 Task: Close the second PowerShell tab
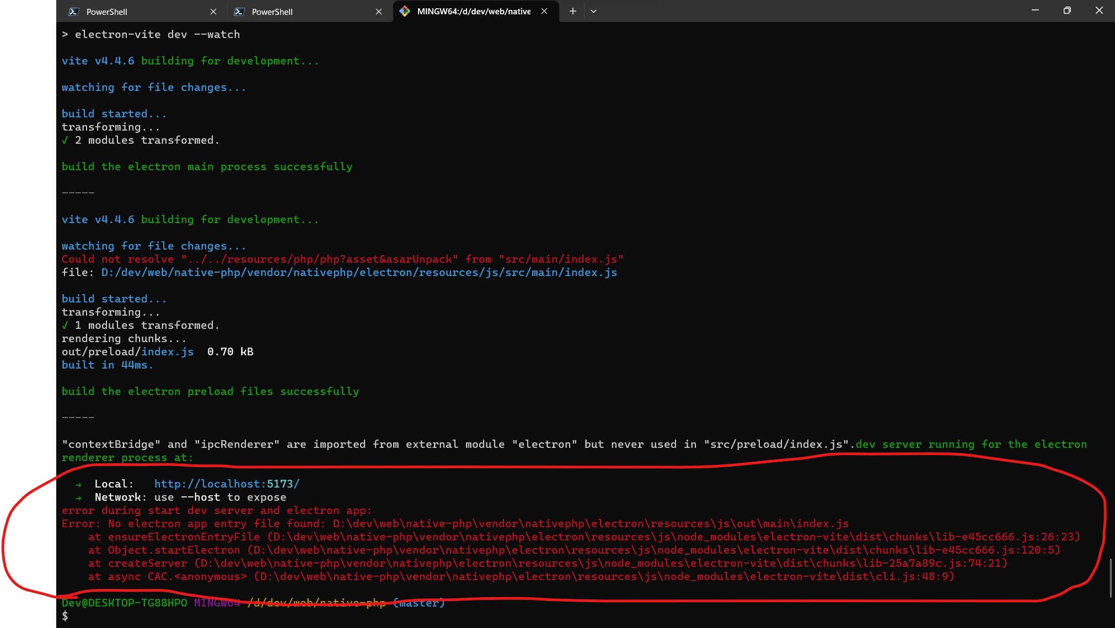click(379, 11)
